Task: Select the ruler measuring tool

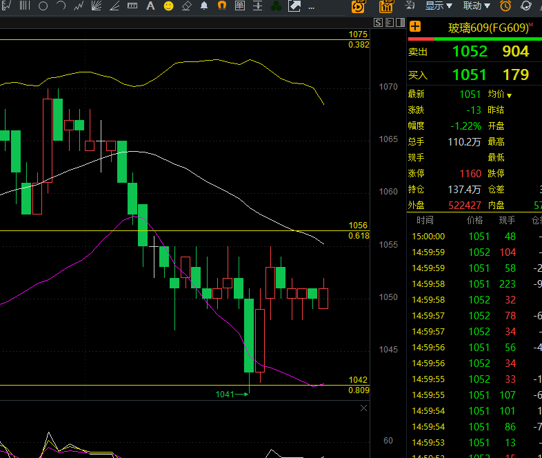Action: pyautogui.click(x=132, y=6)
